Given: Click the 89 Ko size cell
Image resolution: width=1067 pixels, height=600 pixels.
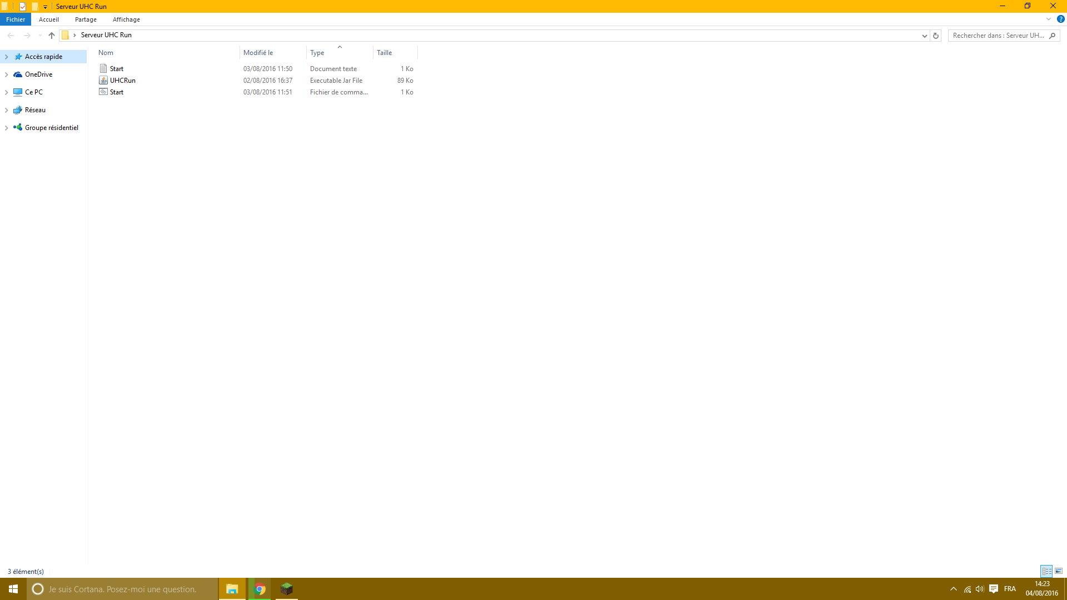Looking at the screenshot, I should (405, 81).
